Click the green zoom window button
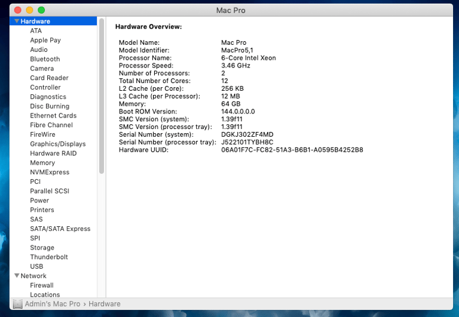459x317 pixels. 41,10
